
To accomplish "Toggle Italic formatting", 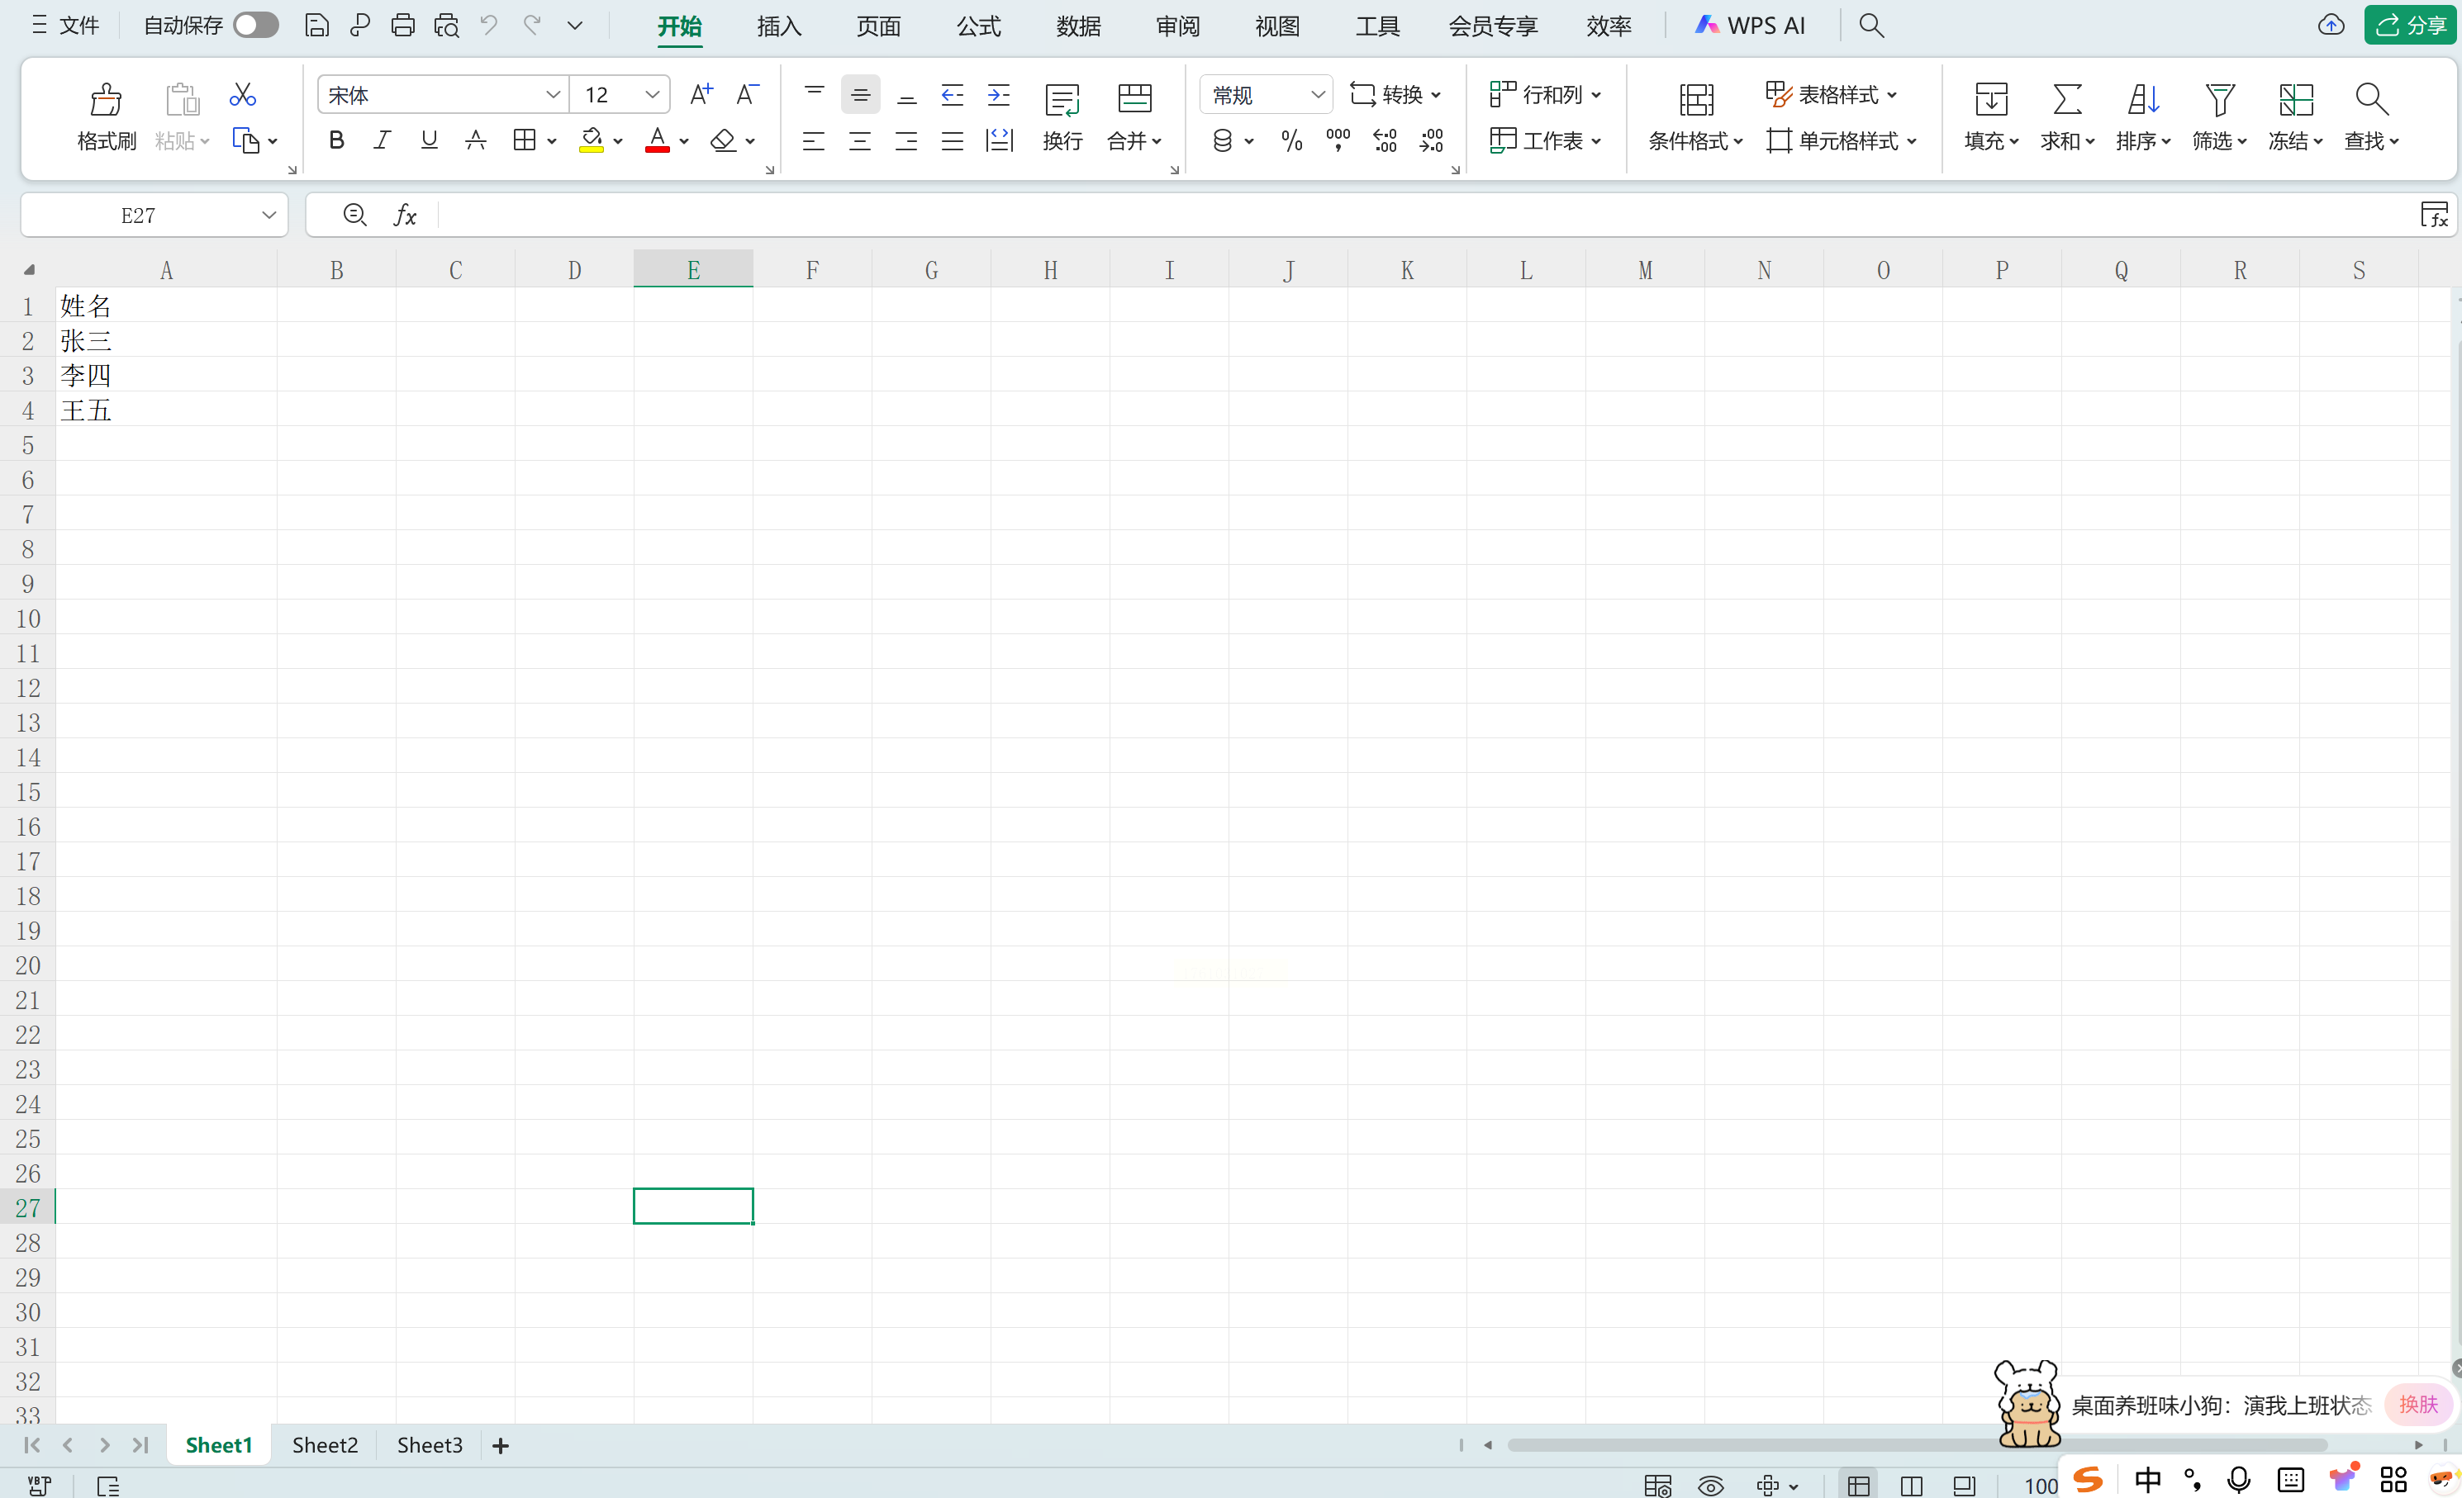I will tap(382, 141).
